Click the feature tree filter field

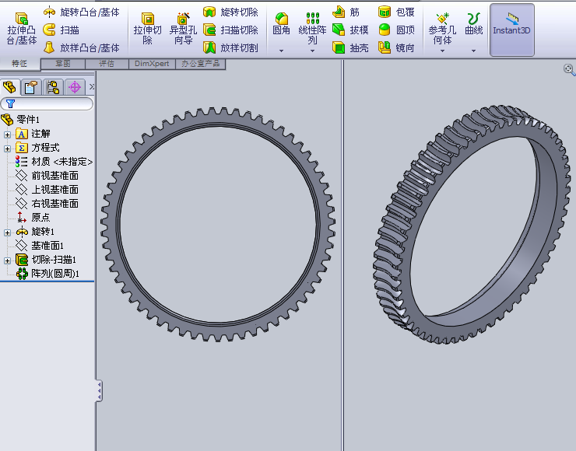47,104
